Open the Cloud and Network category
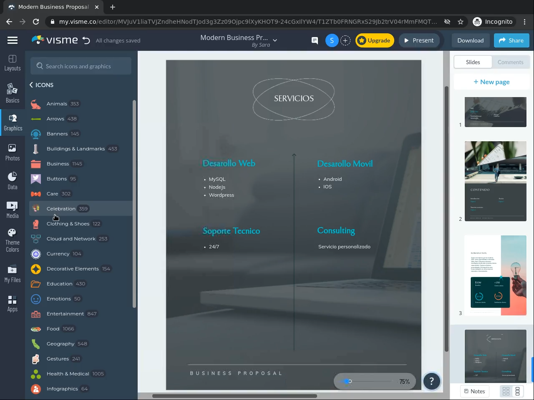534x400 pixels. point(81,239)
